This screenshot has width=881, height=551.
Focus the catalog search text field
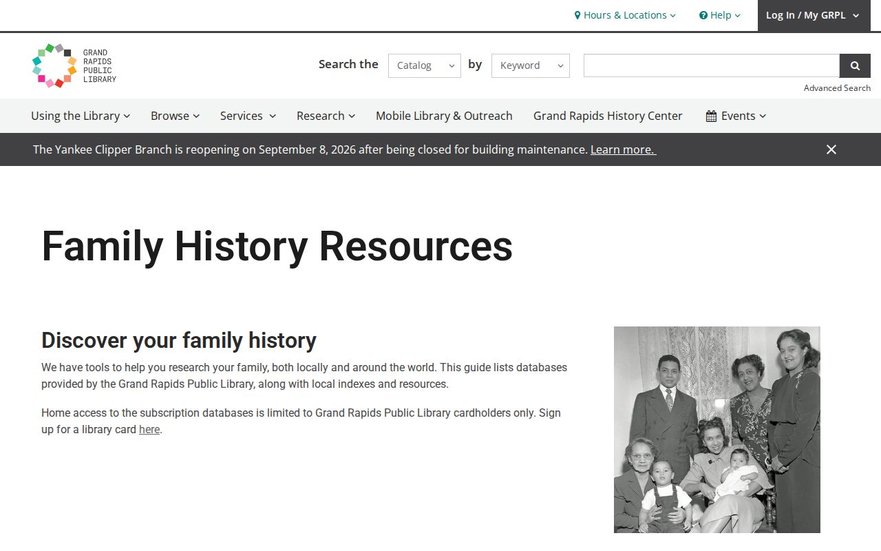click(x=712, y=65)
